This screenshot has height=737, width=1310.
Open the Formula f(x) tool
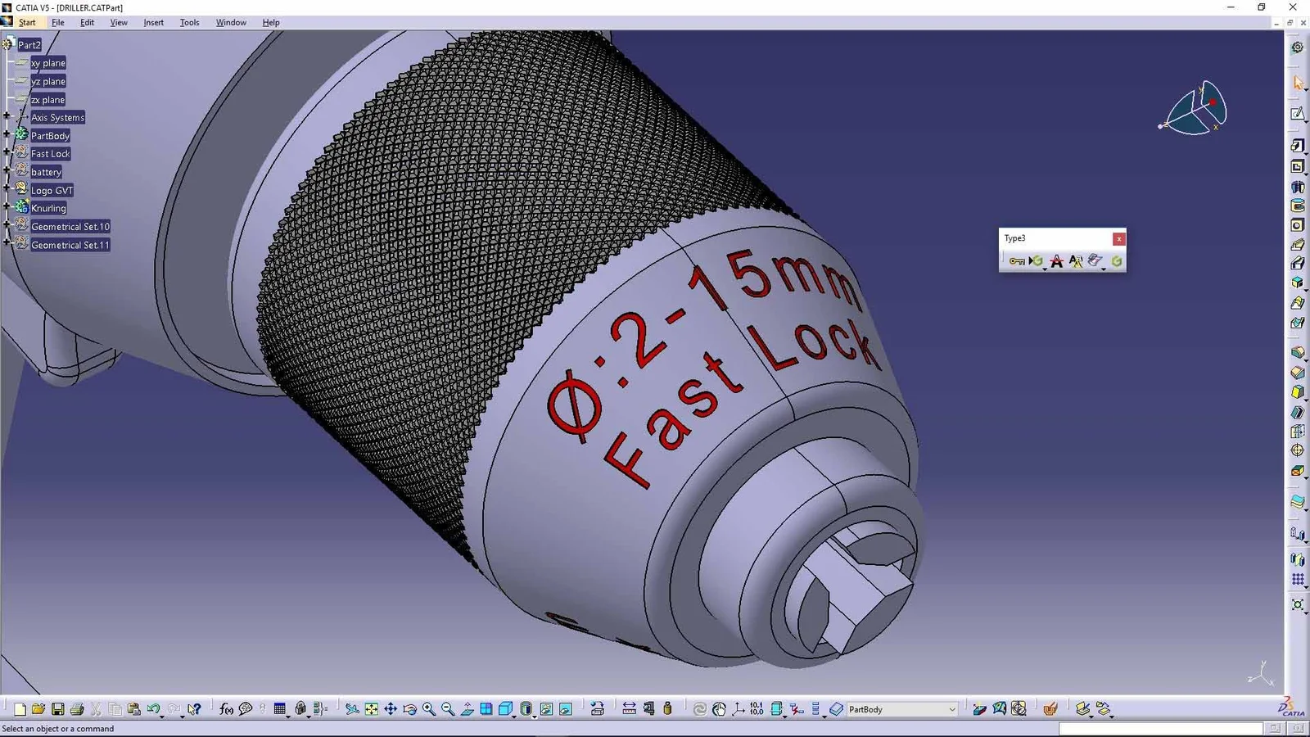coord(226,709)
